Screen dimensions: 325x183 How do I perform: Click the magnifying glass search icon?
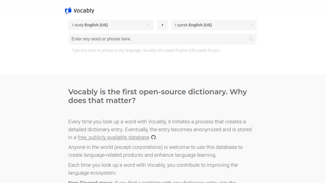251,39
